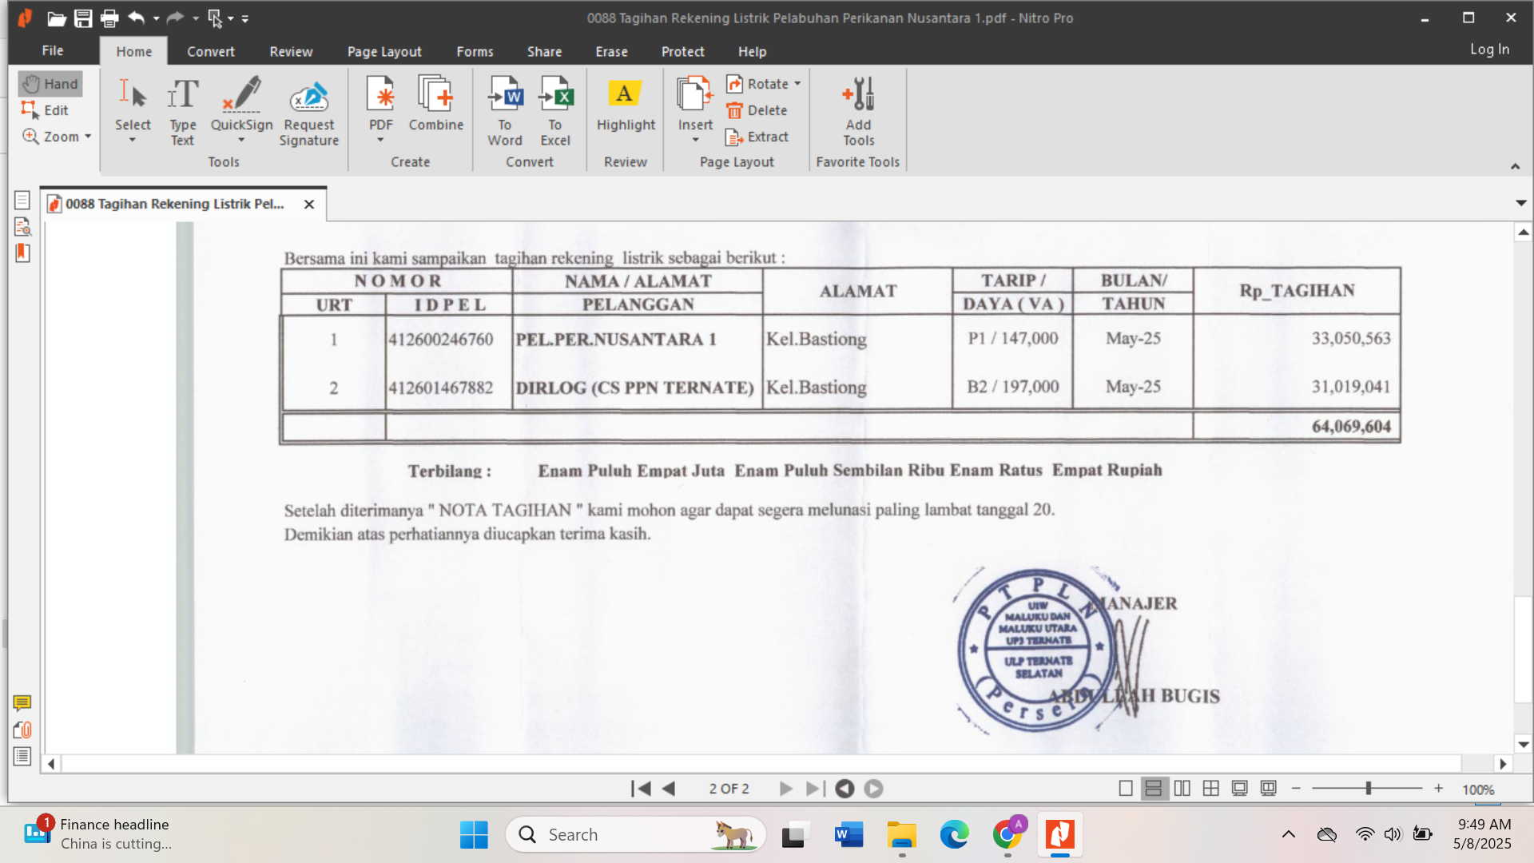Screen dimensions: 1534x863
Task: Switch to continuous page view
Action: click(x=1154, y=789)
